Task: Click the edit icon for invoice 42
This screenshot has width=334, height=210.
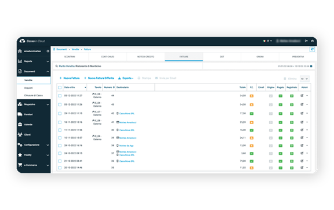Action: point(302,113)
